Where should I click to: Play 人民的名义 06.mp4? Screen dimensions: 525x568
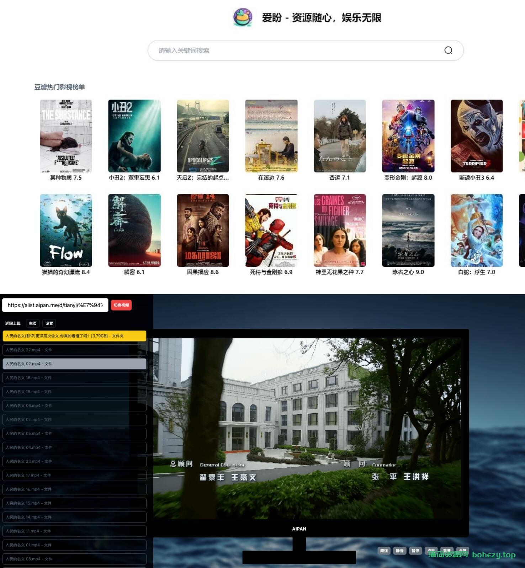coord(74,405)
